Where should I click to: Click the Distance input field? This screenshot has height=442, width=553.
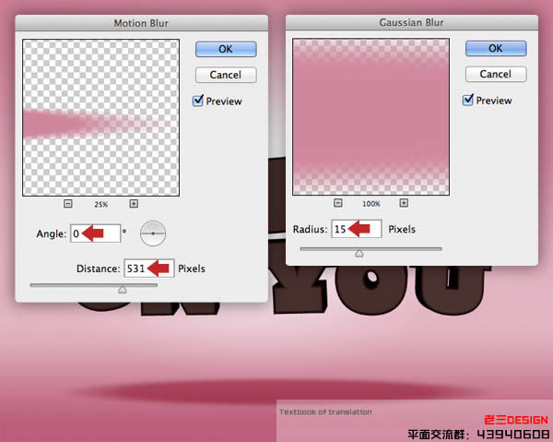click(x=148, y=269)
